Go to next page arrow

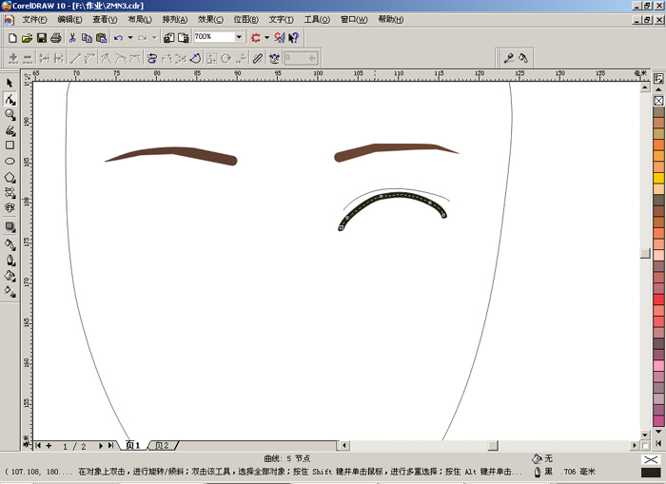(101, 446)
